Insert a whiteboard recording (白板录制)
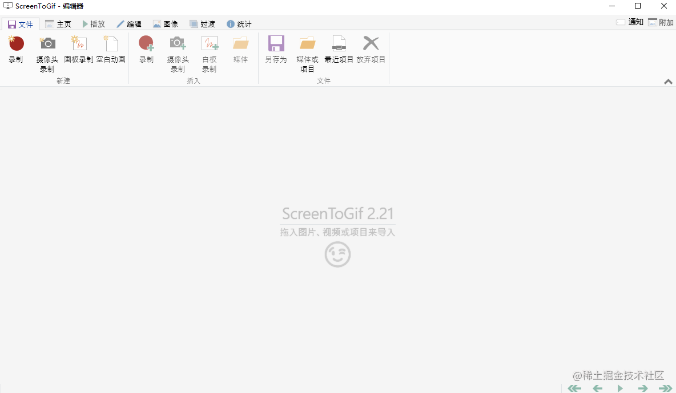This screenshot has height=393, width=676. point(210,54)
